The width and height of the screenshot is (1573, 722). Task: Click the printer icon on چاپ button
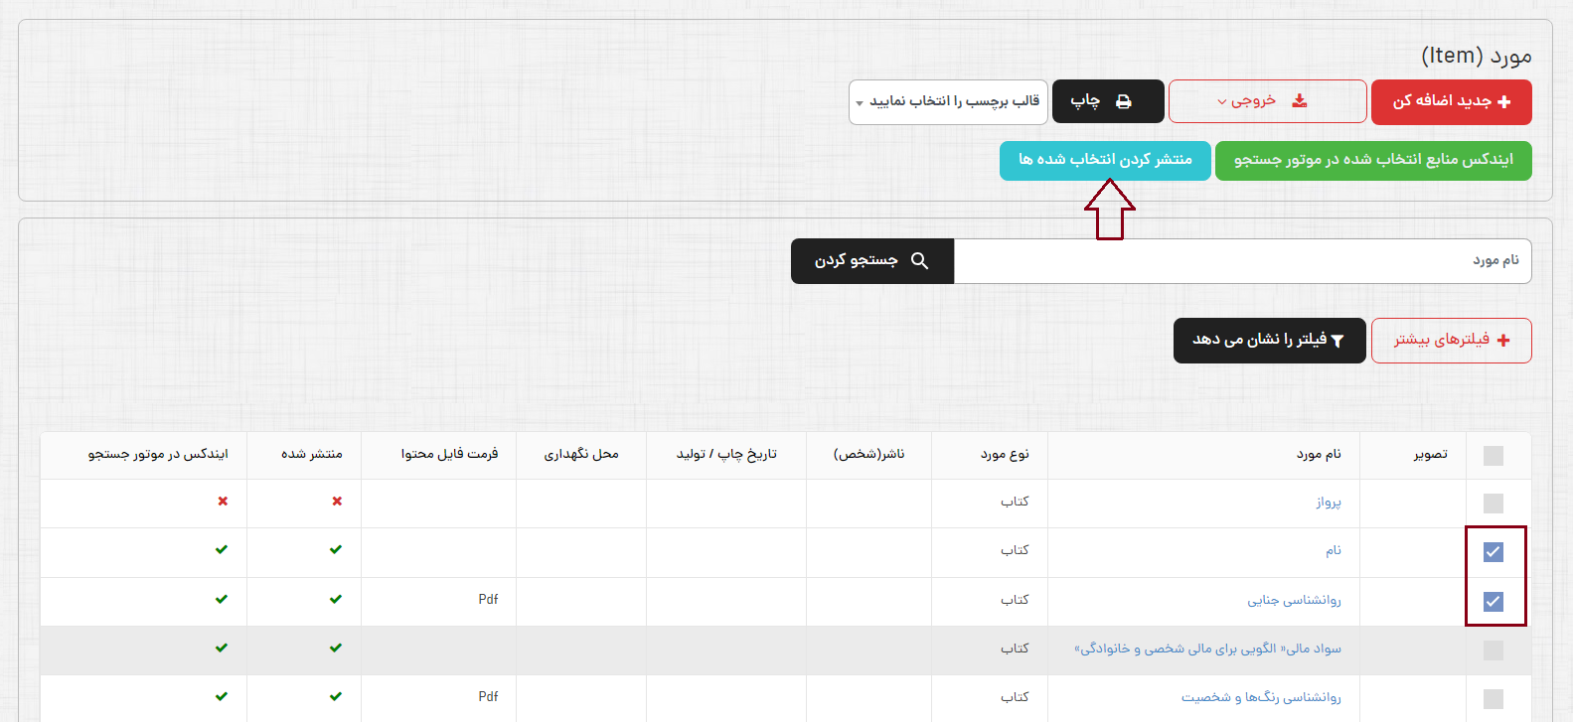[x=1123, y=101]
